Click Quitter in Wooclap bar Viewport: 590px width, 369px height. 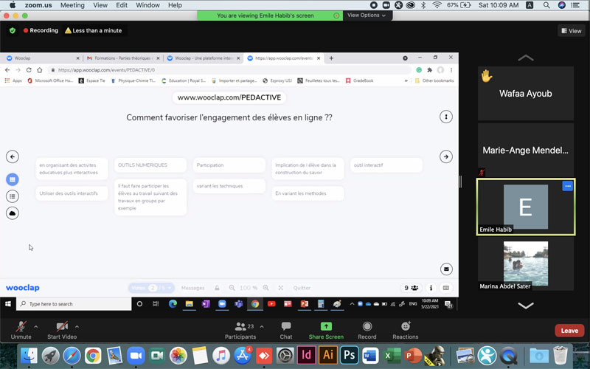click(x=302, y=288)
